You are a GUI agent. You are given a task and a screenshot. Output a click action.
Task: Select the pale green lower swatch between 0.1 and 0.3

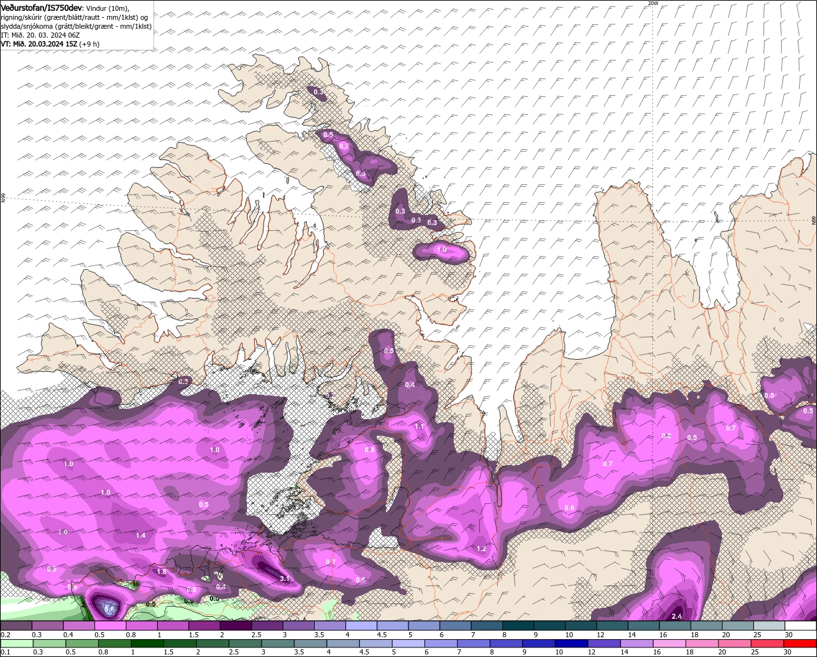pos(16,643)
